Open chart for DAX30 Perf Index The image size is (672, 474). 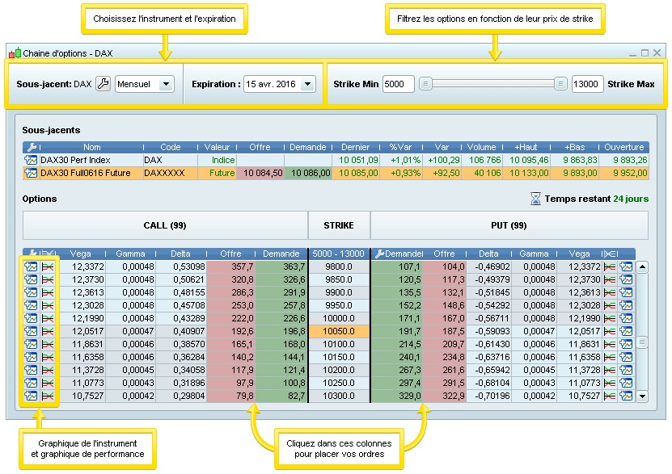(32, 160)
